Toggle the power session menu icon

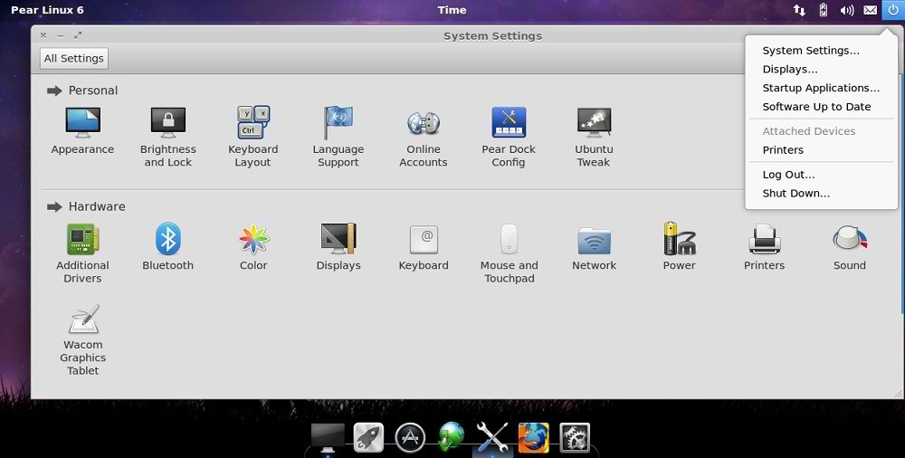893,10
